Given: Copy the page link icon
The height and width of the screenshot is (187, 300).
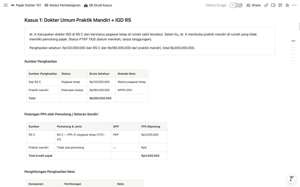Looking at the screenshot, I should (x=266, y=5).
